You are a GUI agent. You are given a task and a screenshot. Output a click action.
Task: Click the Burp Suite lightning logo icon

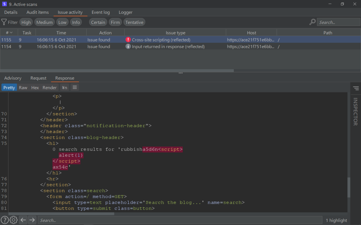[x=5, y=4]
